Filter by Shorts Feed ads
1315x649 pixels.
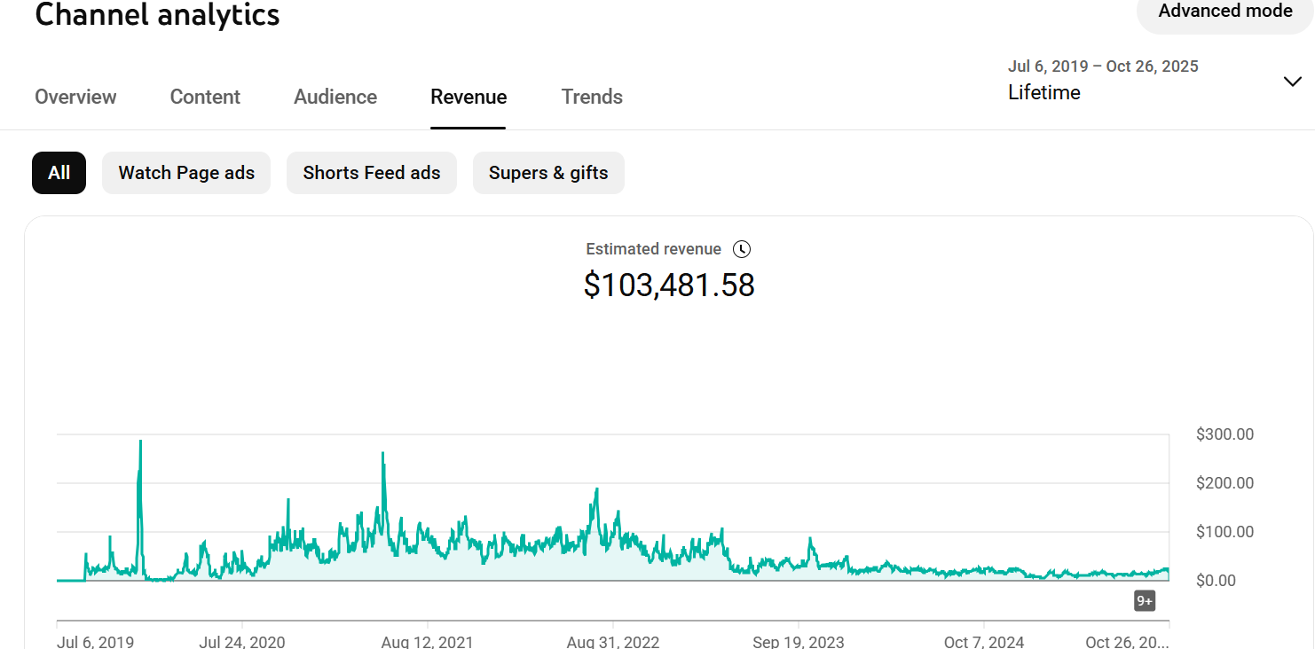371,173
